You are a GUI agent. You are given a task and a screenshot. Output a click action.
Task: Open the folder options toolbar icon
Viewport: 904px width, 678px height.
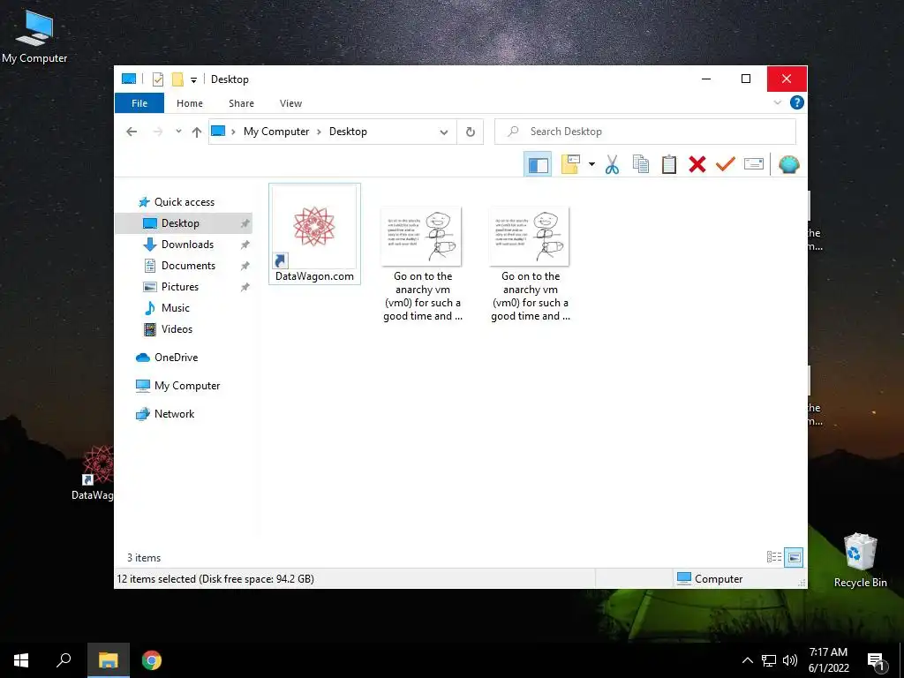click(570, 164)
